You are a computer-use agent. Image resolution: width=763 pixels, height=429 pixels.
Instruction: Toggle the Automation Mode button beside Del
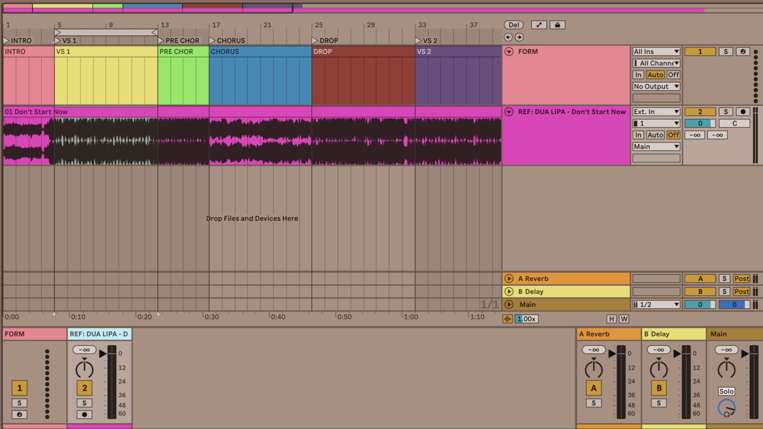pyautogui.click(x=539, y=25)
